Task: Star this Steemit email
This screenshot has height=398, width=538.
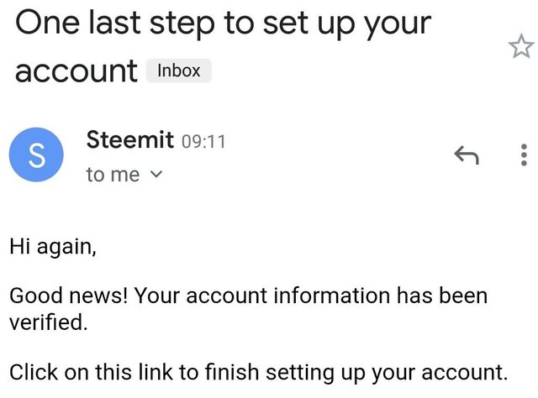Action: [x=515, y=48]
